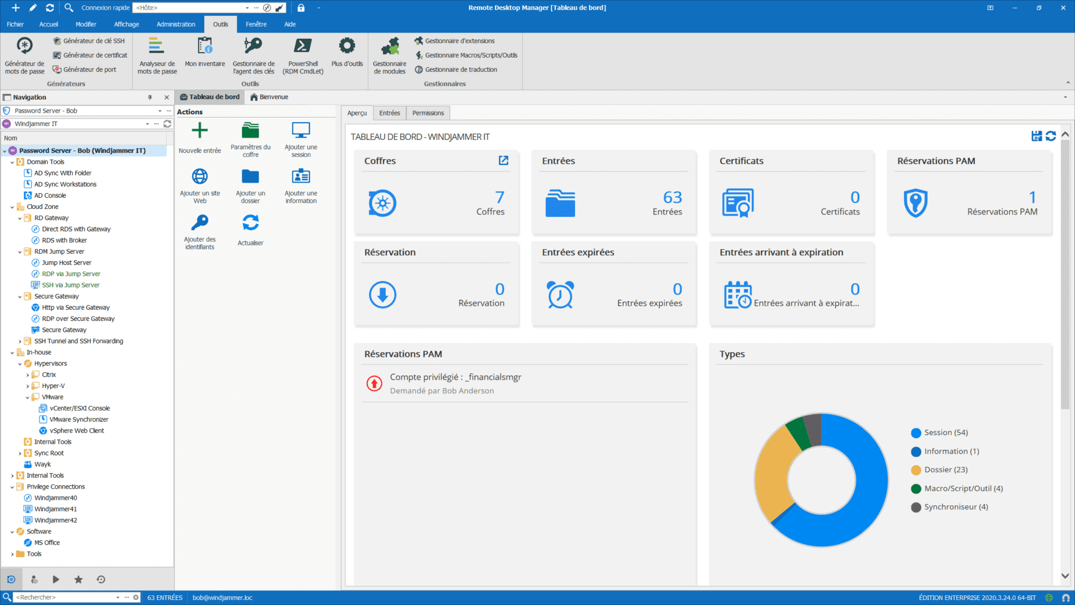Open recent history in navigation footer
Screen dimensions: 1075x605
coord(101,579)
